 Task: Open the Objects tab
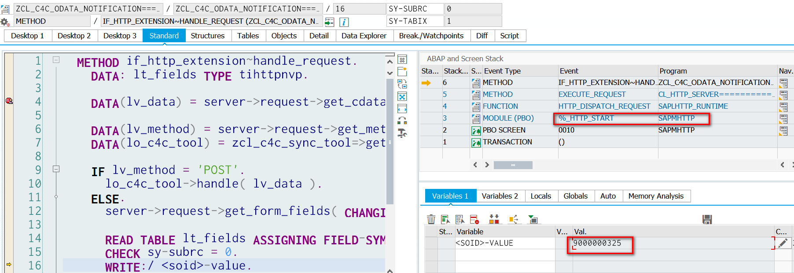(x=284, y=36)
